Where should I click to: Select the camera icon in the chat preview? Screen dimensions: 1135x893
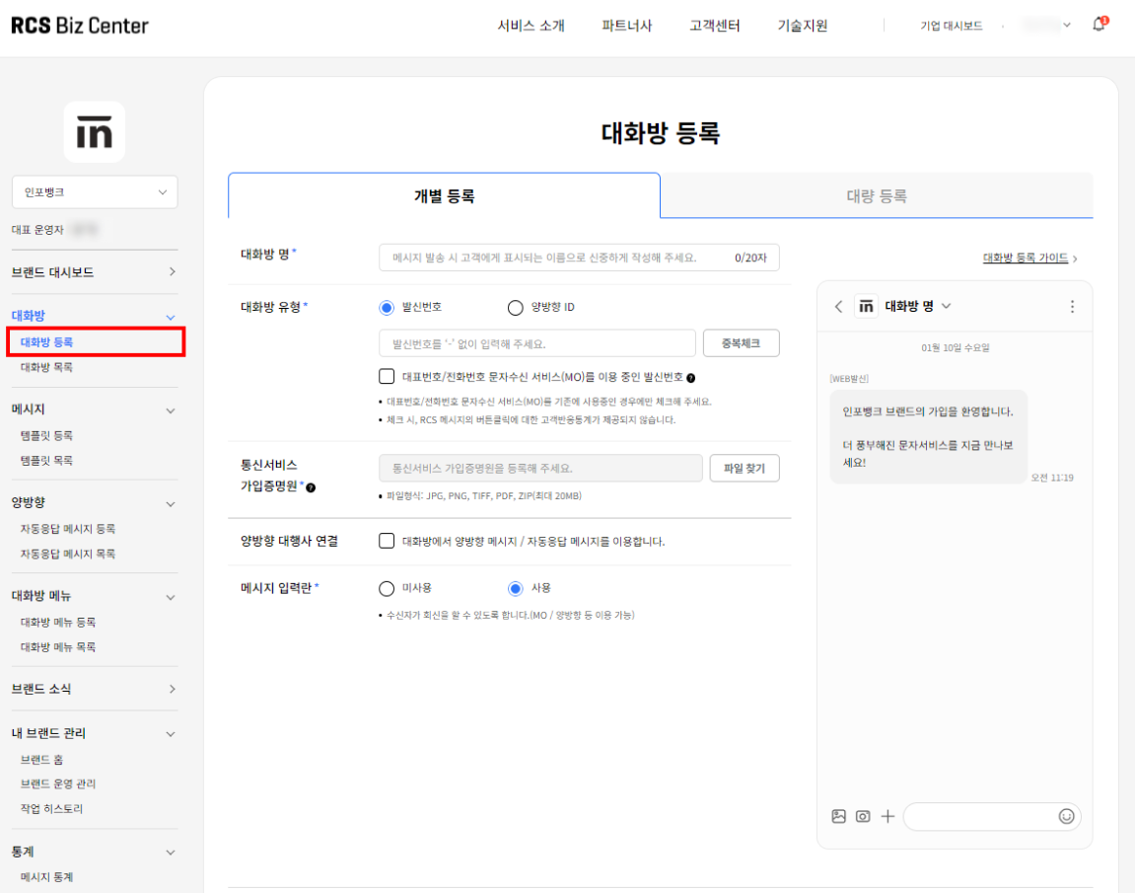[862, 816]
